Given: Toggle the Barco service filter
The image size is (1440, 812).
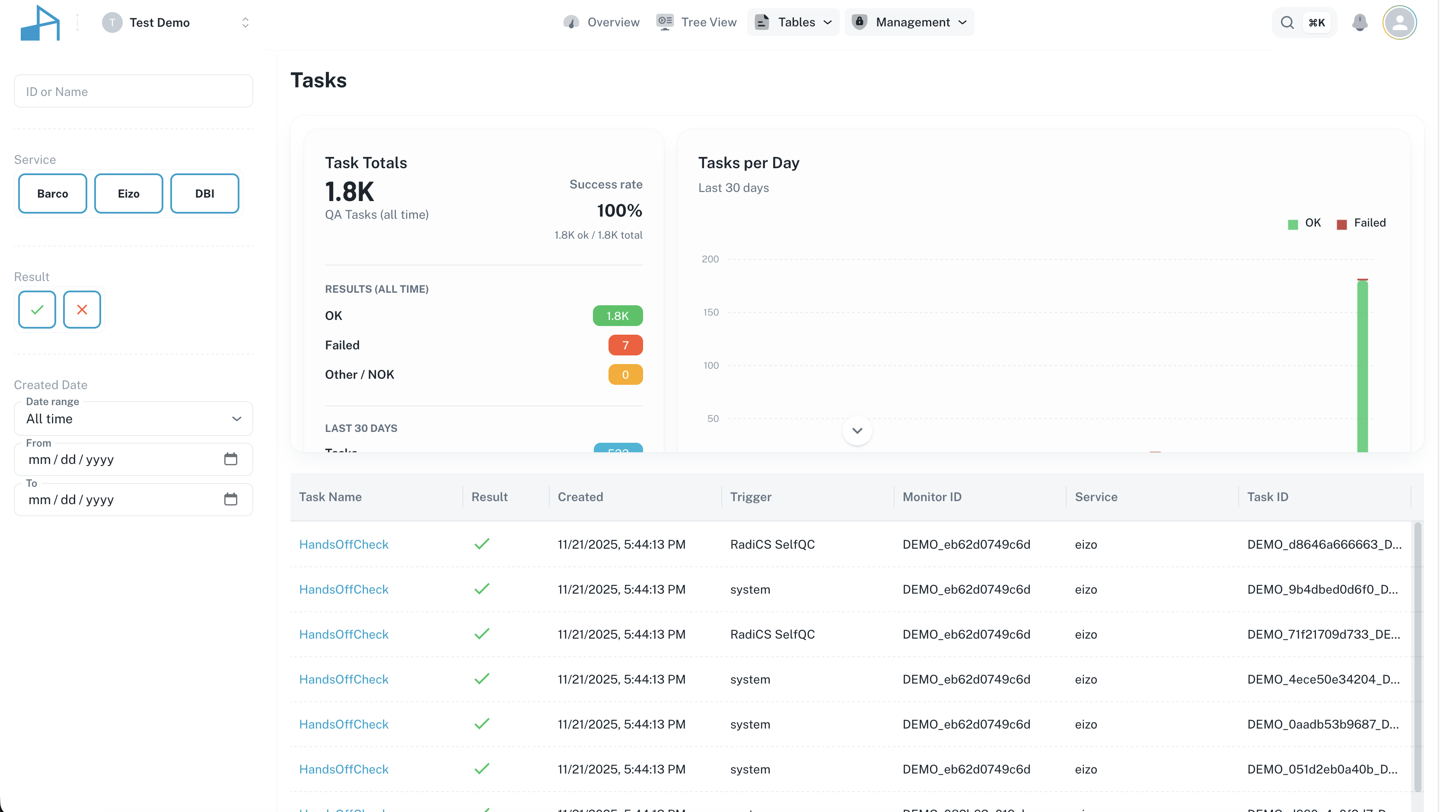Looking at the screenshot, I should (53, 194).
